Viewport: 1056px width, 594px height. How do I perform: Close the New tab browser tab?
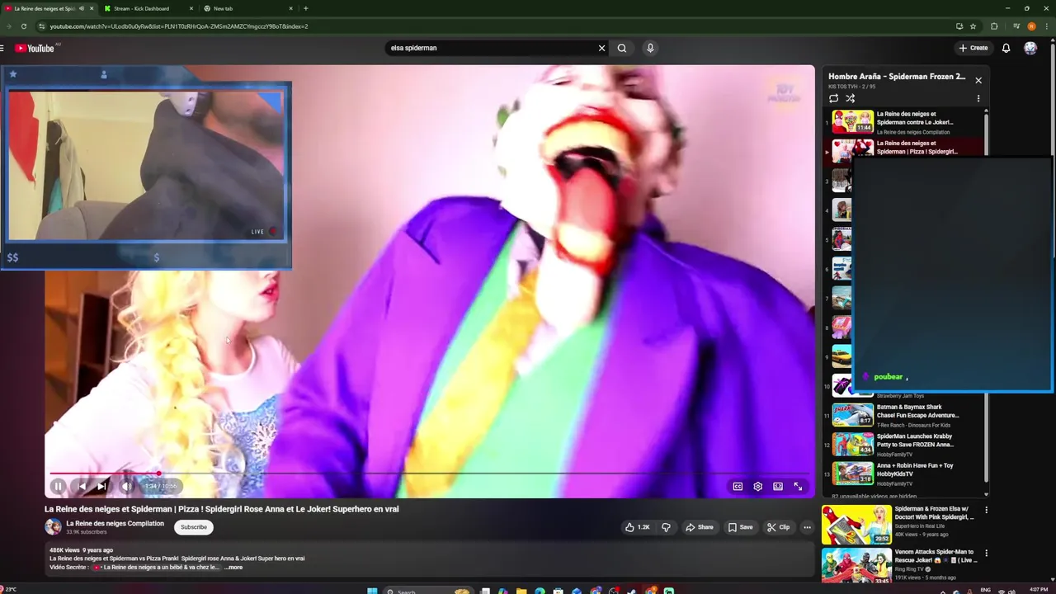pyautogui.click(x=290, y=8)
